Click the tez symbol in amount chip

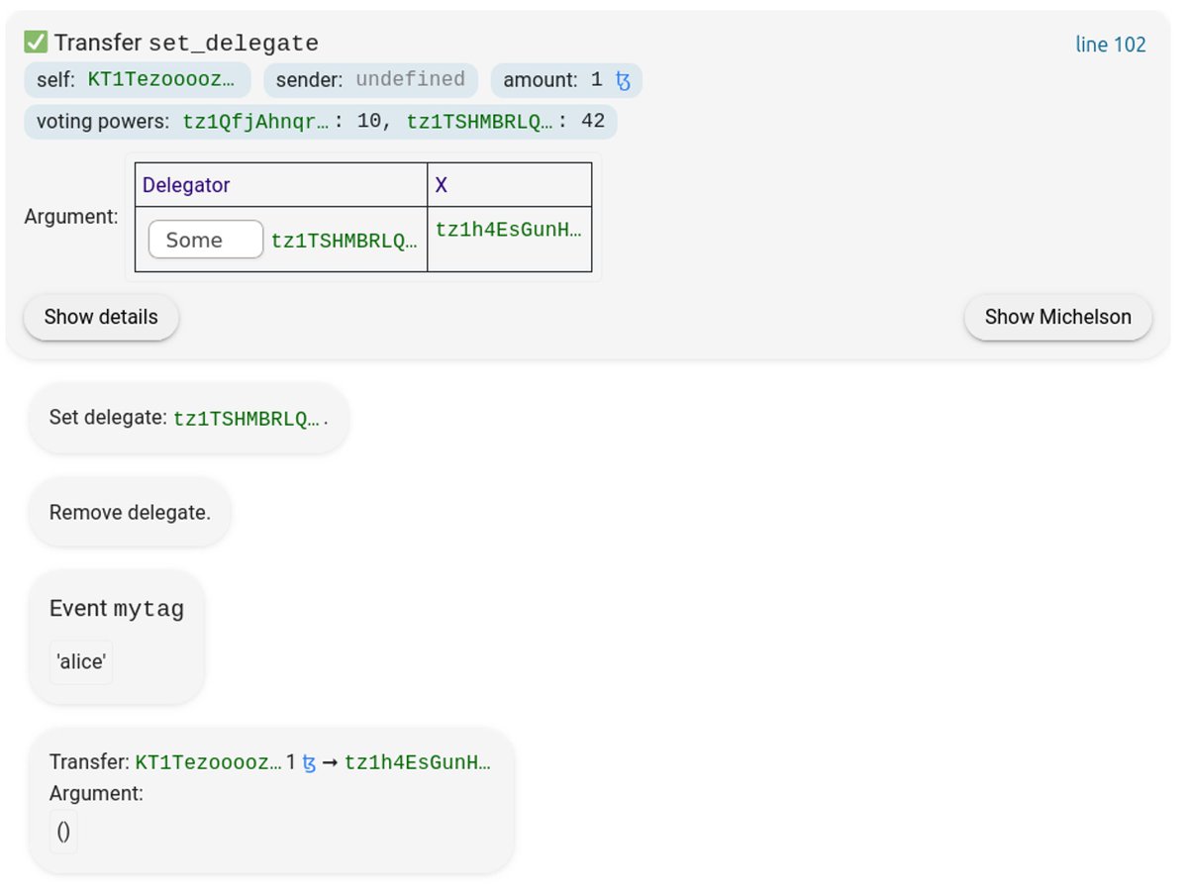tap(623, 80)
